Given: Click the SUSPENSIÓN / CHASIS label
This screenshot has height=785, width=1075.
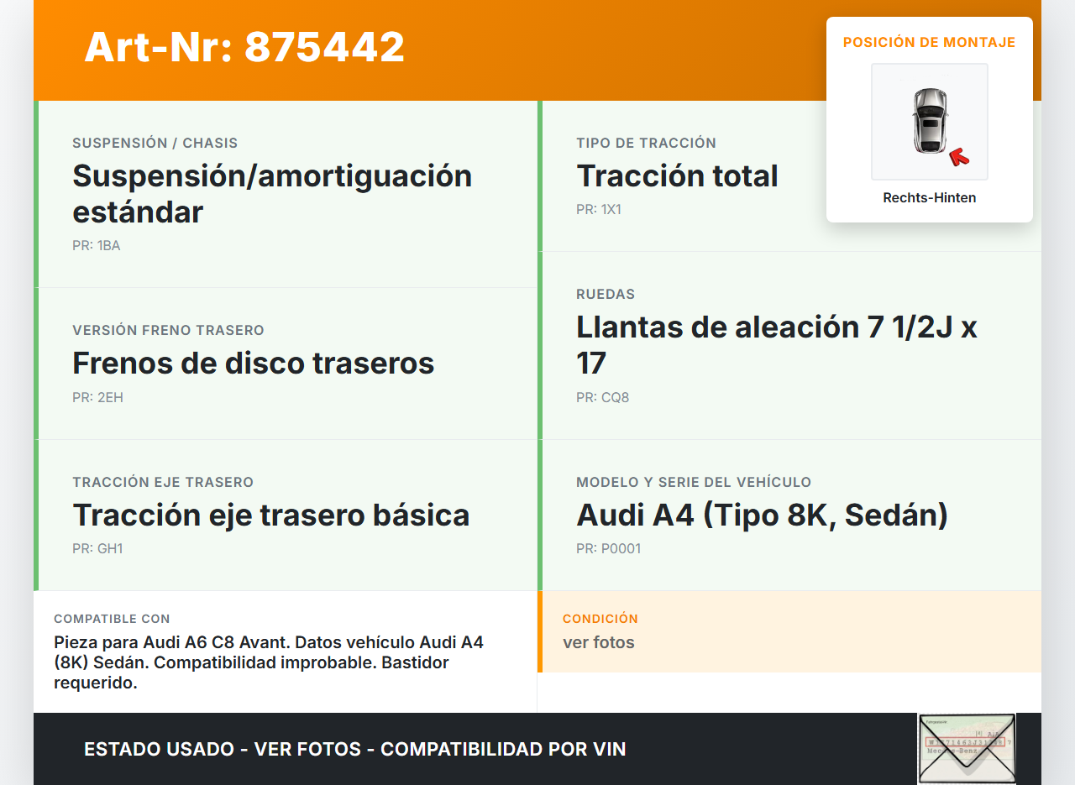Looking at the screenshot, I should pos(155,143).
